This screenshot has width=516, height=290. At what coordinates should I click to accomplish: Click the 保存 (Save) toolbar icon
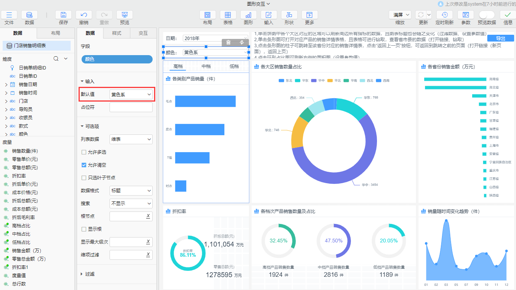pyautogui.click(x=63, y=15)
